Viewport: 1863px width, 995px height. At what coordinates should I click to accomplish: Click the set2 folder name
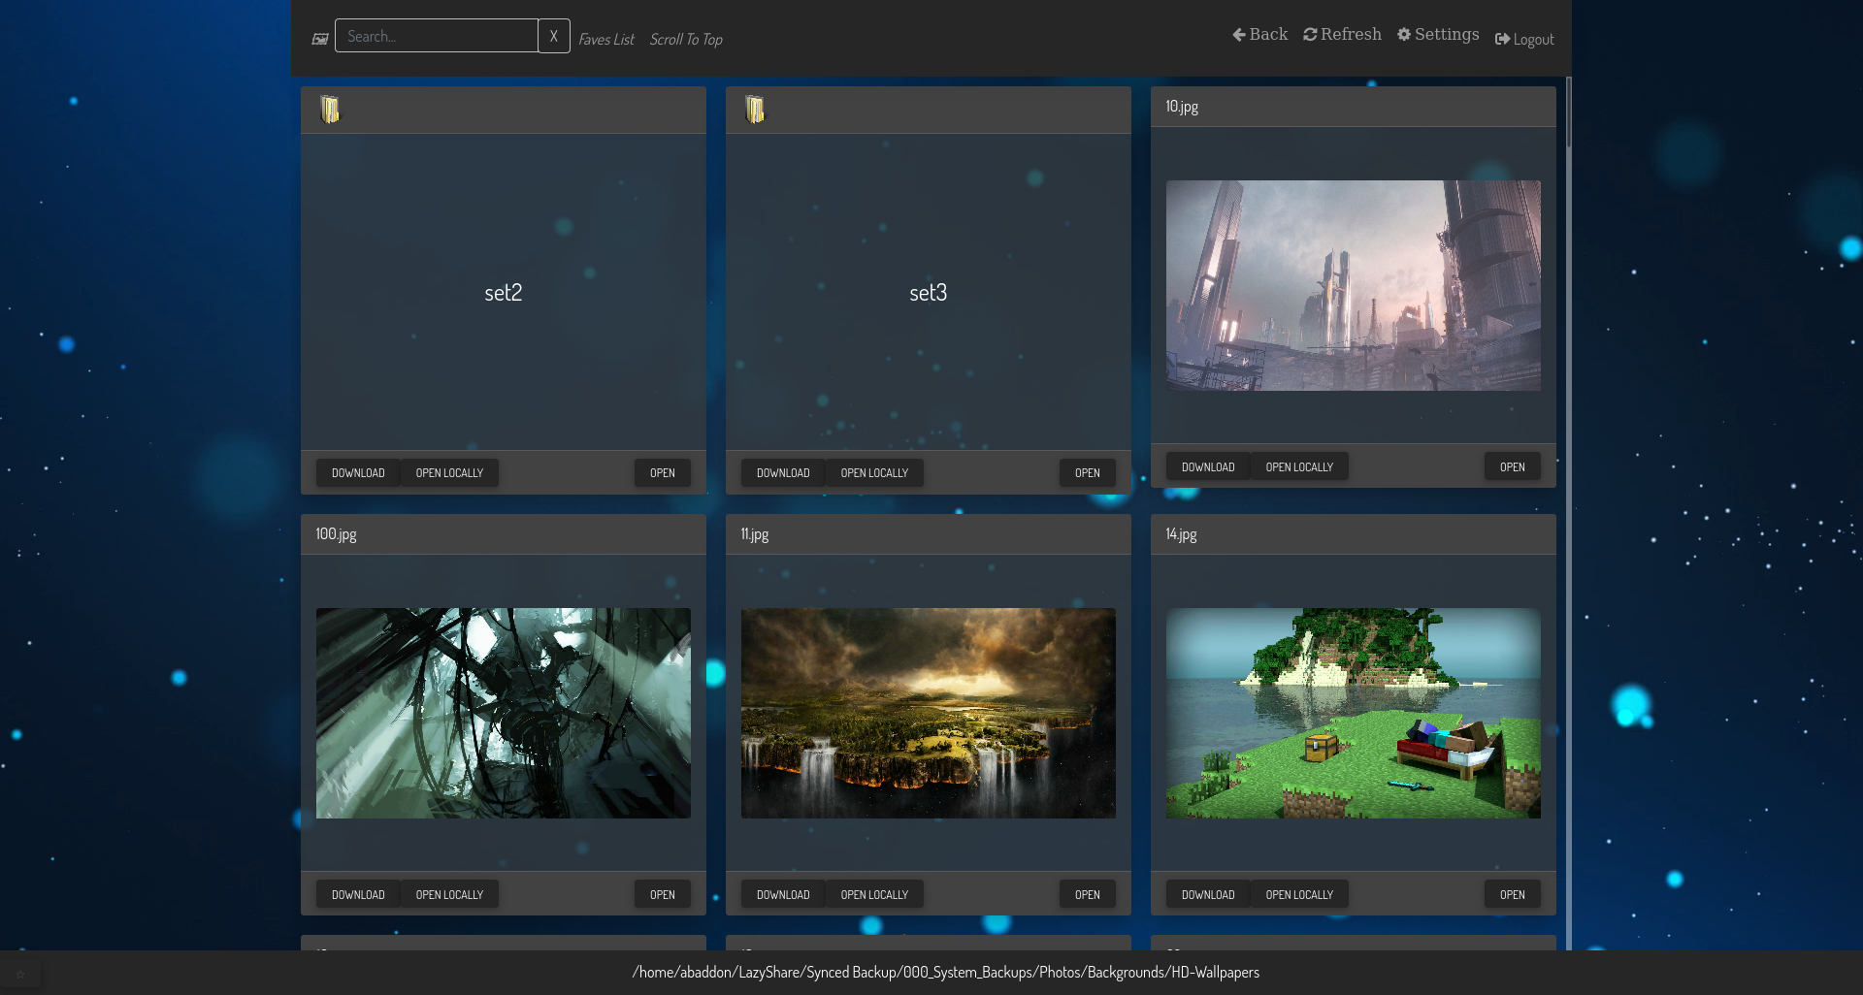coord(504,293)
